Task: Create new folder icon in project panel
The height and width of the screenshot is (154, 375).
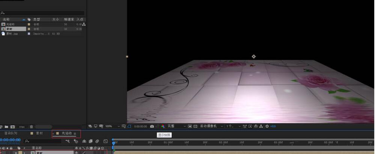Action: pos(6,127)
